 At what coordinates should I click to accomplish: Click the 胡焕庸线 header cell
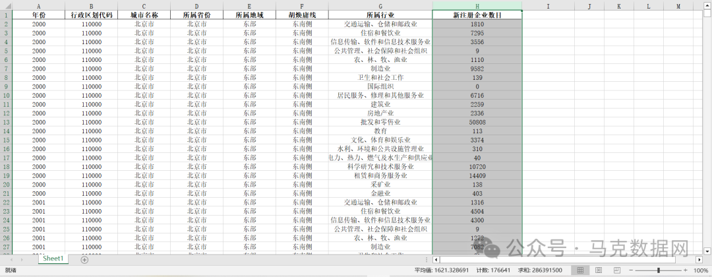(x=302, y=15)
